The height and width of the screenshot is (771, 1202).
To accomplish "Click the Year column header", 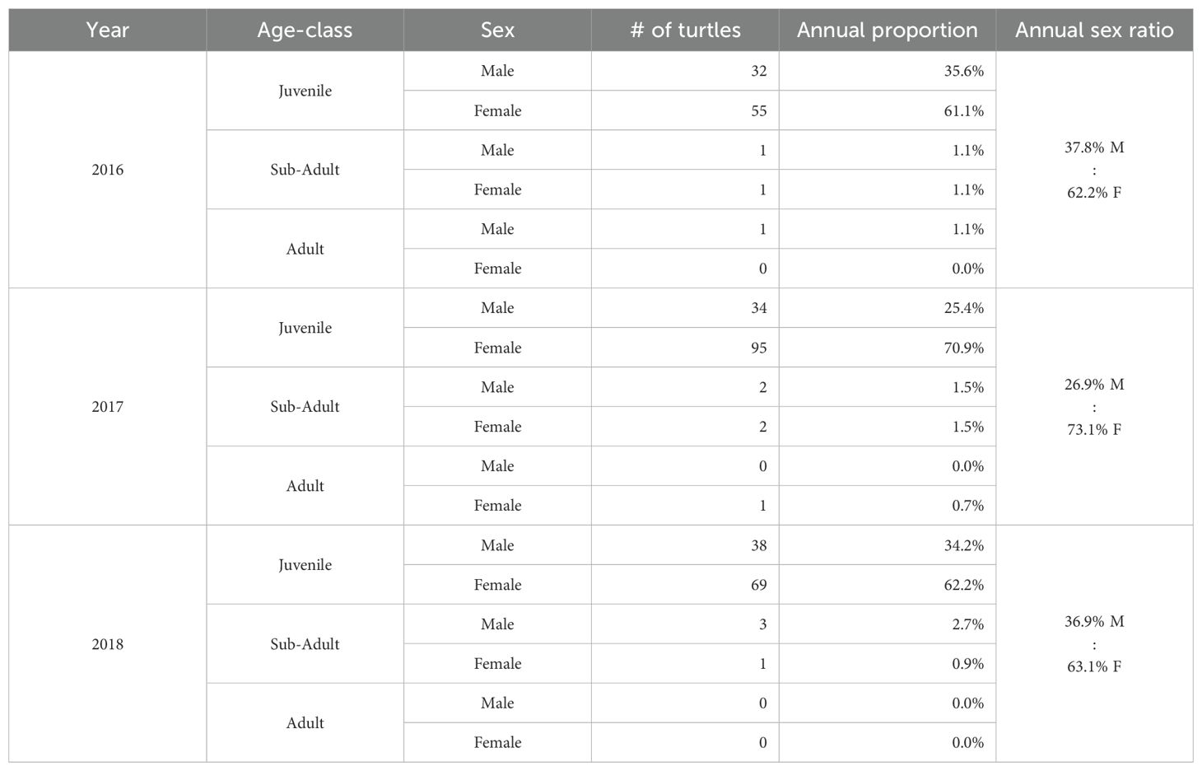I will [108, 30].
